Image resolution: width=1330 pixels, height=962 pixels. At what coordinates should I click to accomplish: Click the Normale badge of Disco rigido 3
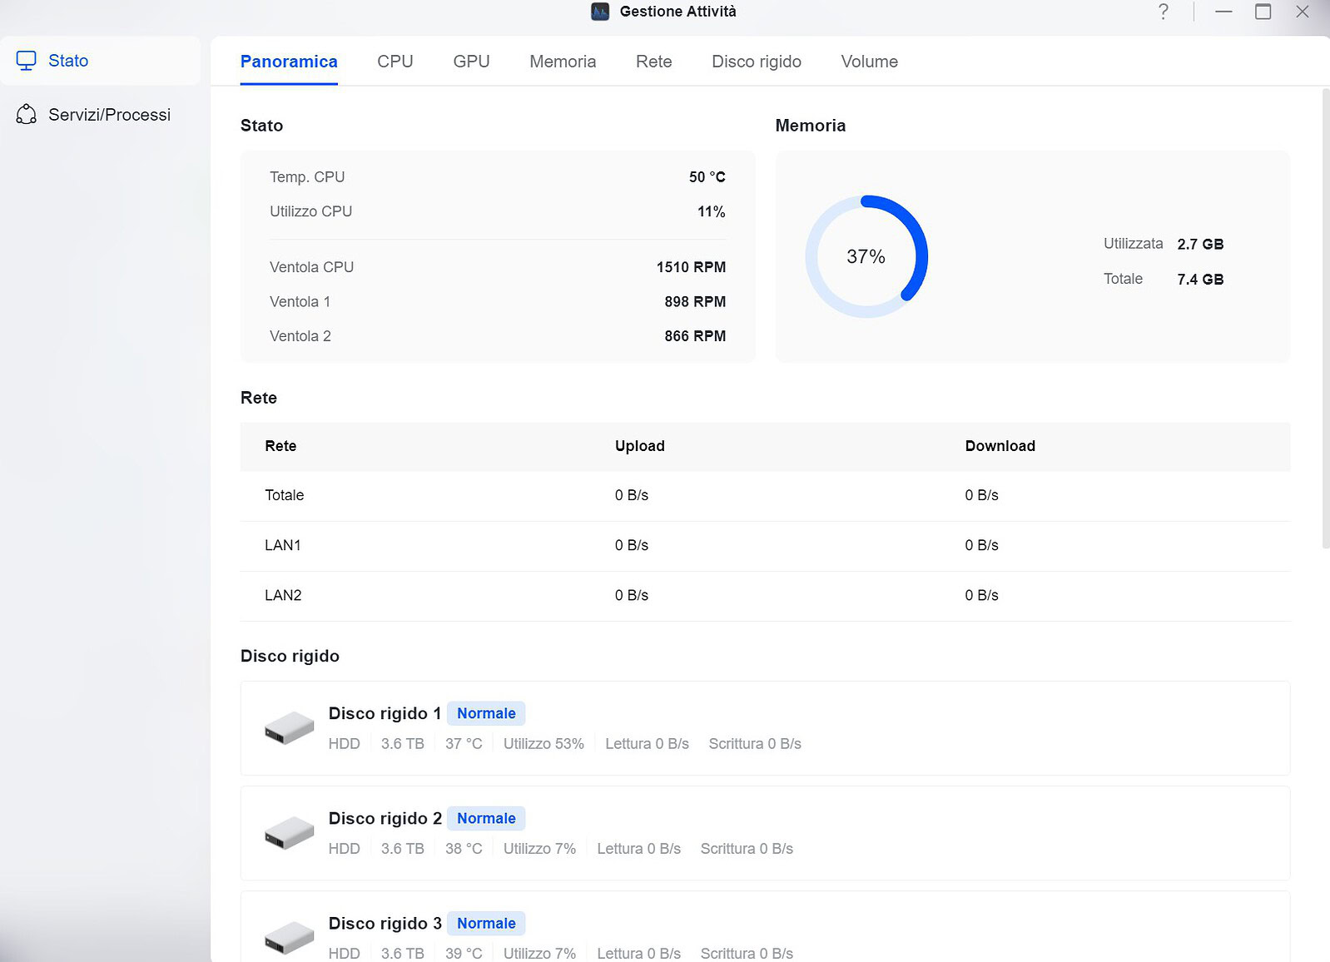tap(486, 923)
